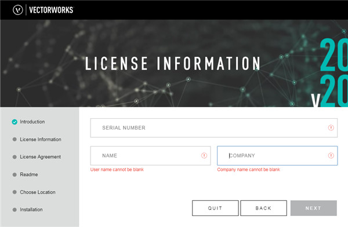
Task: Click the 'Company name cannot be blank' message
Action: [249, 170]
